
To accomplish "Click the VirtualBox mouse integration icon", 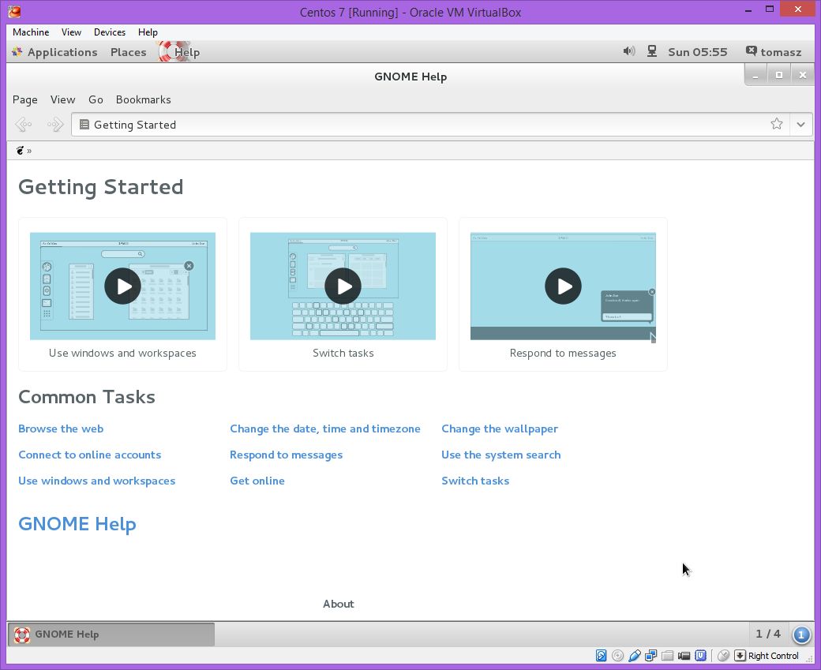I will [723, 655].
